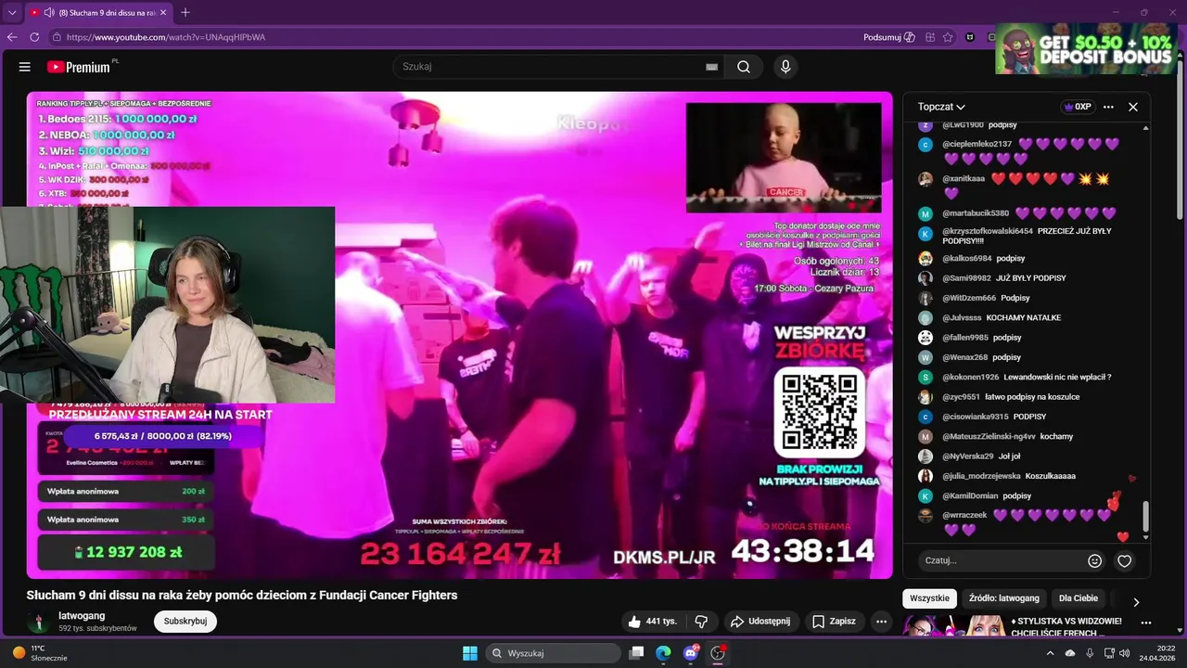Open the weather widget 11°C Słonecznie
Viewport: 1187px width, 668px height.
click(40, 653)
